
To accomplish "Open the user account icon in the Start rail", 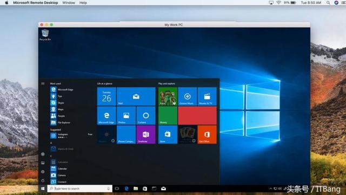I will coord(43,154).
